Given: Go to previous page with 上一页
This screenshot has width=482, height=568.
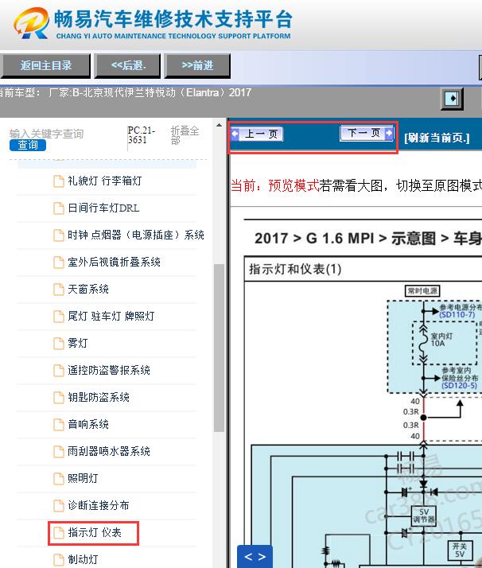Looking at the screenshot, I should pyautogui.click(x=257, y=134).
